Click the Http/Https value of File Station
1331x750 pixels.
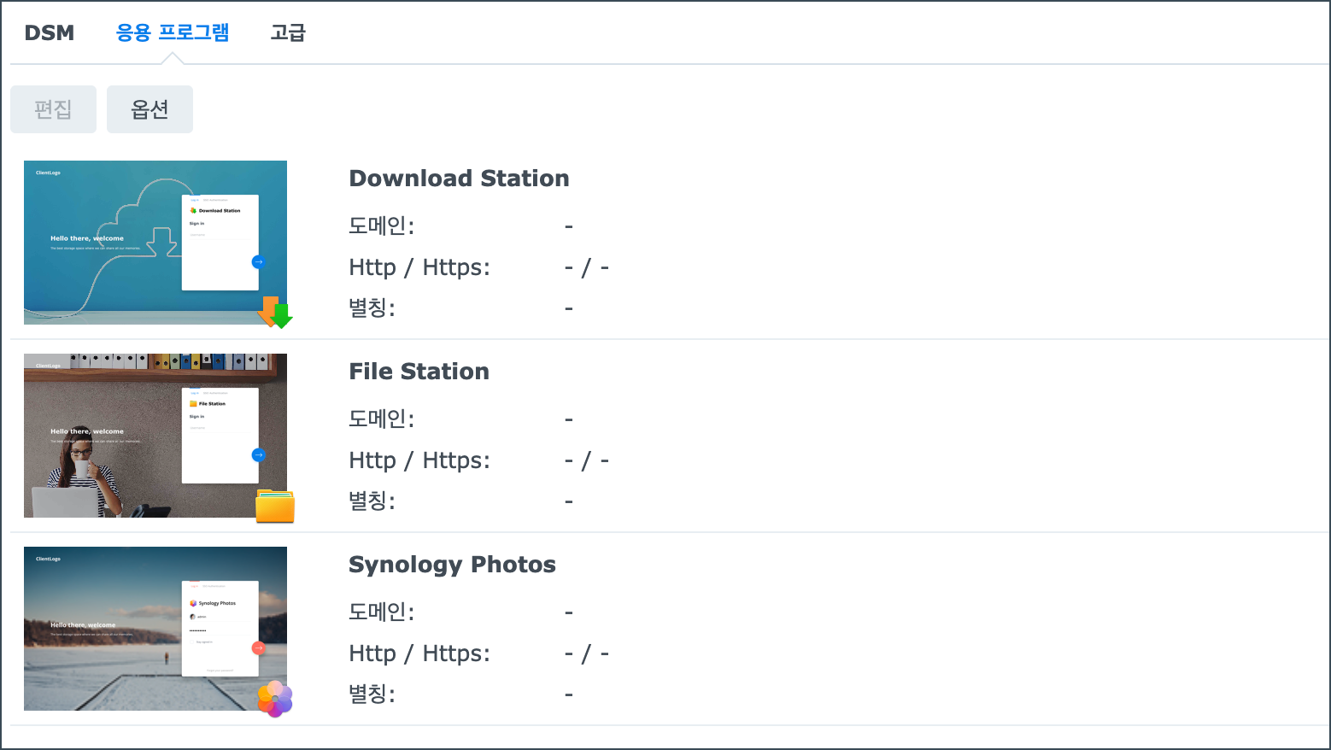[x=587, y=461]
